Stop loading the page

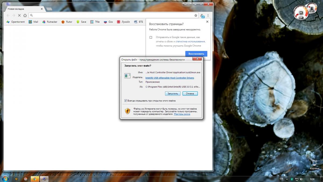[x=19, y=15]
